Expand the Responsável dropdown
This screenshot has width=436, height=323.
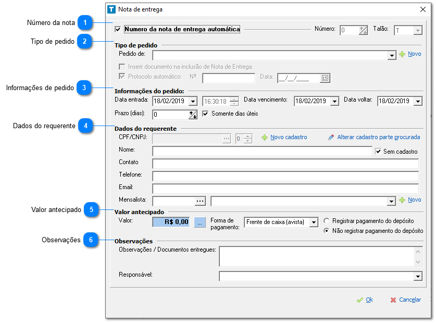tap(418, 277)
